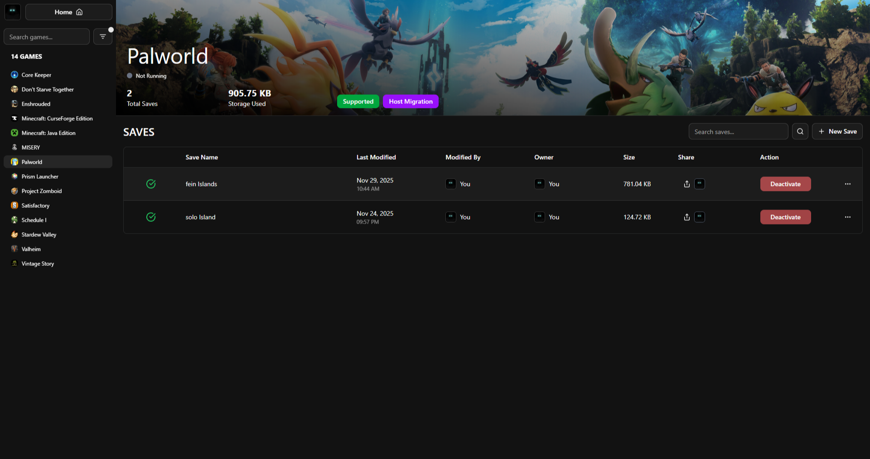Select MISERY in the sidebar
Viewport: 870px width, 459px height.
click(x=58, y=147)
